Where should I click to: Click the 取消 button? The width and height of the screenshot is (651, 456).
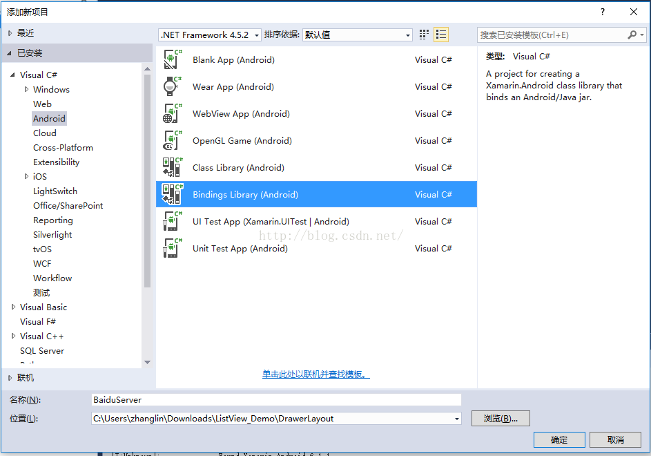tap(615, 440)
